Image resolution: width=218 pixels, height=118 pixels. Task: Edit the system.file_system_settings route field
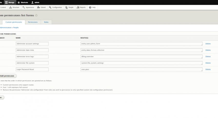[x=141, y=63]
